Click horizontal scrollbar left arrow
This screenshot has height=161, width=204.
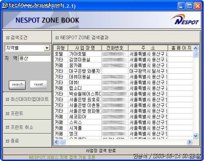click(56, 142)
